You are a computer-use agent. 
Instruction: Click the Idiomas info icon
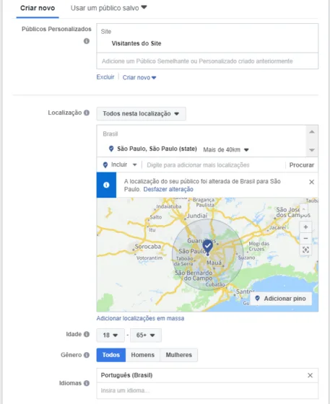coord(87,383)
